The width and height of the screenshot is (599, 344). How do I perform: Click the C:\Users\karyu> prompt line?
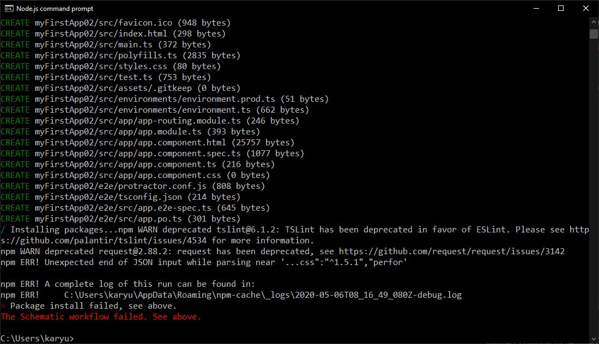point(37,338)
